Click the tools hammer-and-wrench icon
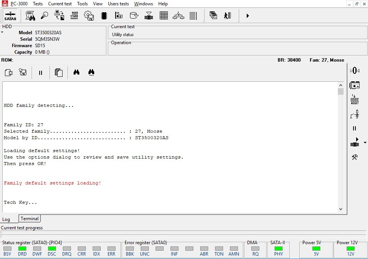Screen dimensions: 368x259 pos(355,157)
